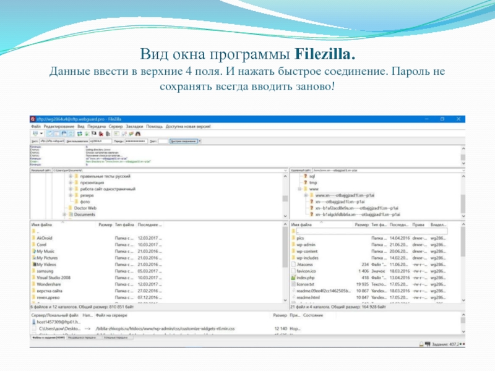Open the Файл menu
The width and height of the screenshot is (495, 371).
click(36, 127)
